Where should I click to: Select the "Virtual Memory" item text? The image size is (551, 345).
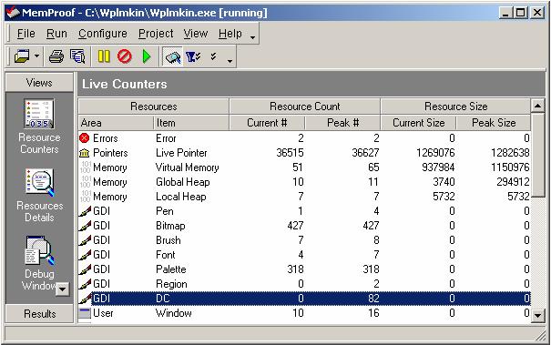(188, 167)
